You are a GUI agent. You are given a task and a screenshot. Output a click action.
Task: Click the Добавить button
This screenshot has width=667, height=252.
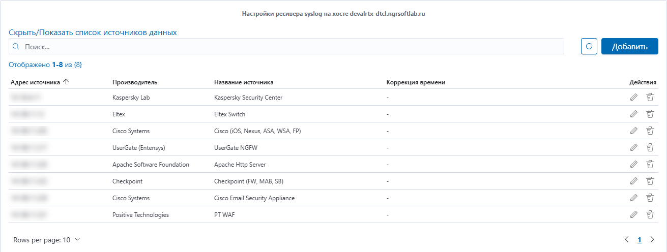pyautogui.click(x=630, y=46)
